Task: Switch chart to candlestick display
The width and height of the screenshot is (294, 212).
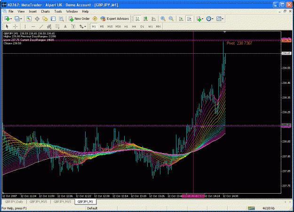Action: pyautogui.click(x=145, y=18)
